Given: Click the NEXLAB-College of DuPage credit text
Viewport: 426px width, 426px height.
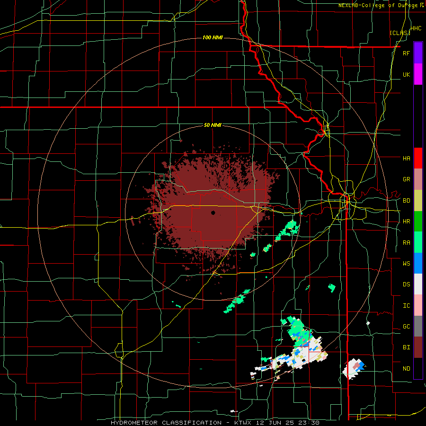Looking at the screenshot, I should coord(381,5).
